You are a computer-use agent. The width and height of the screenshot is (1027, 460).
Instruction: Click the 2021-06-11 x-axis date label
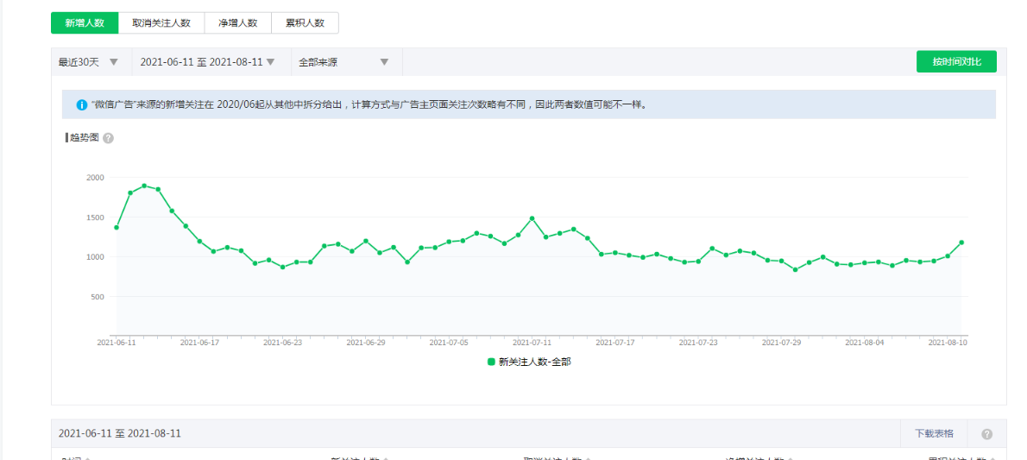[117, 343]
